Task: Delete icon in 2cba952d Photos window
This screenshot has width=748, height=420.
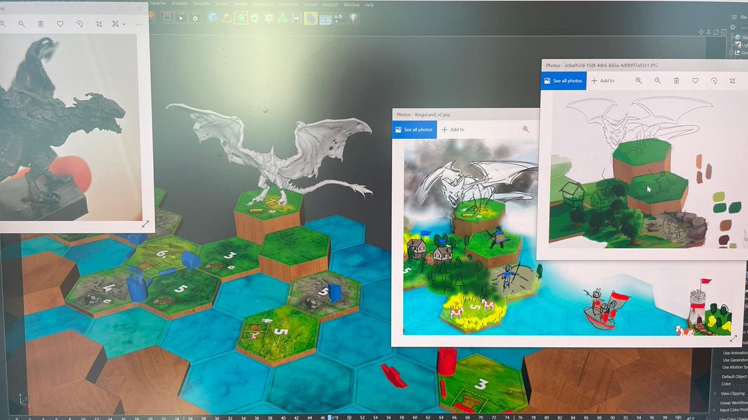Action: [676, 80]
